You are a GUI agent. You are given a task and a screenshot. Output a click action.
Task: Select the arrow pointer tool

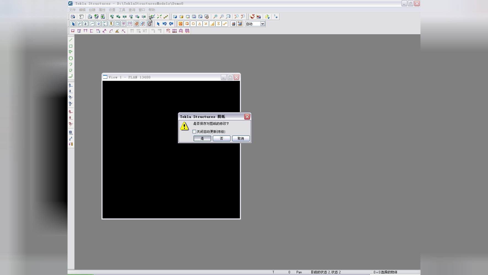158,24
